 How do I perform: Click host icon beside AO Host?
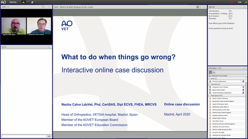[210, 81]
